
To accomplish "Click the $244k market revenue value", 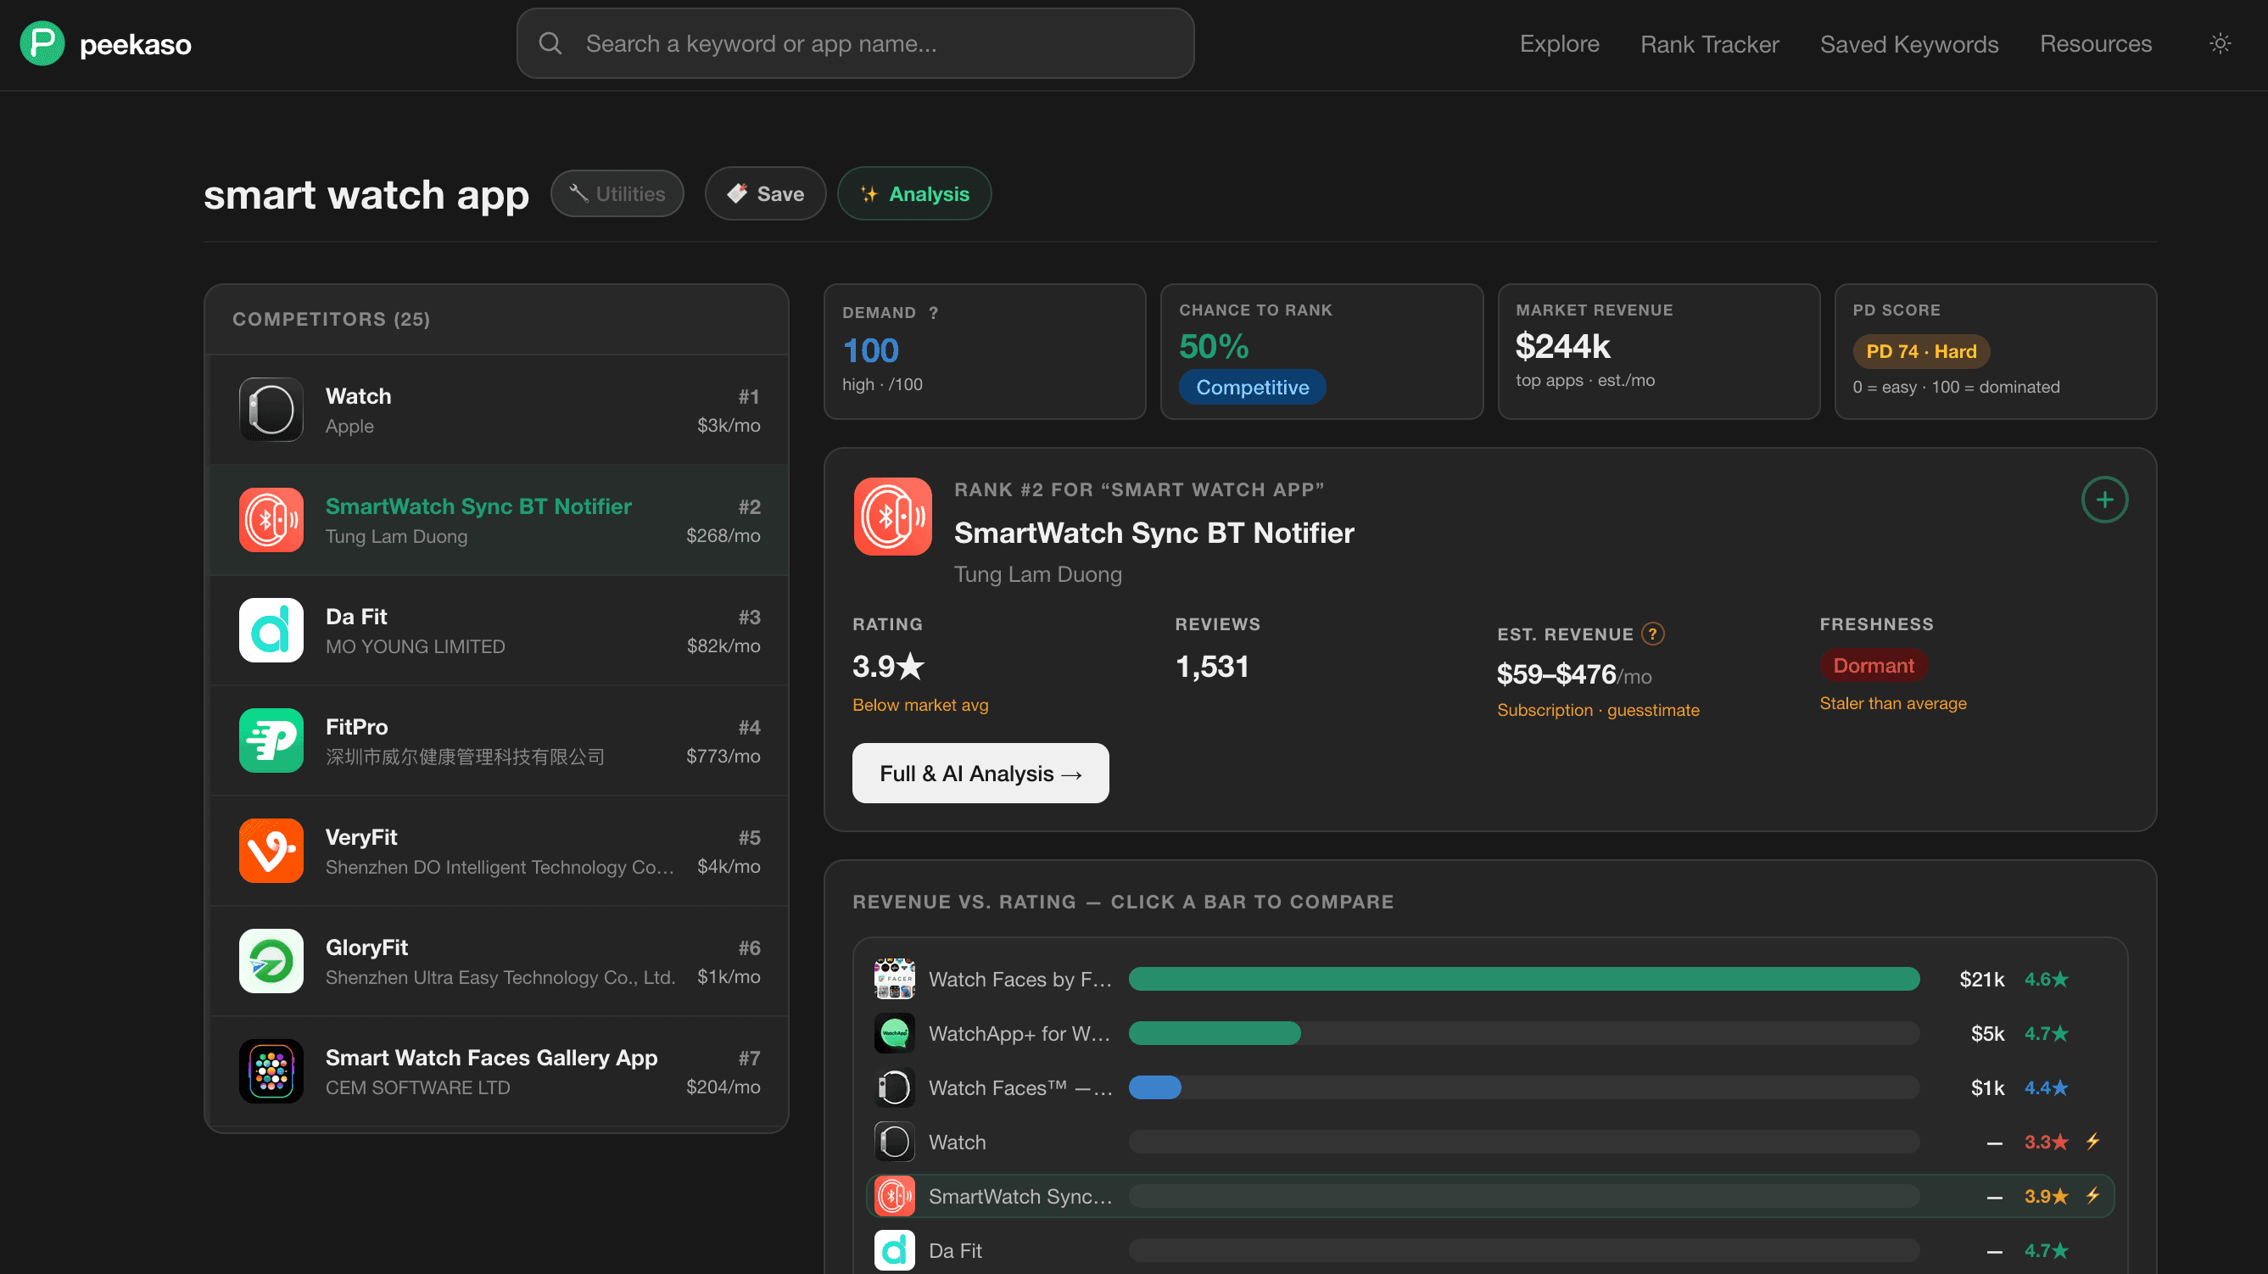I will point(1563,346).
